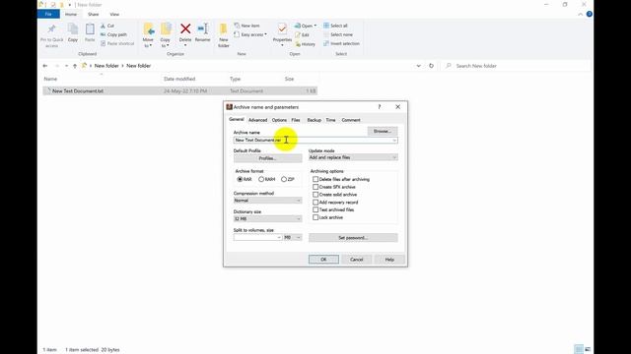The image size is (631, 354).
Task: Click Edit in Open group
Action: (x=302, y=35)
